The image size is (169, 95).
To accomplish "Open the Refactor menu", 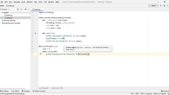I will [x=30, y=2].
